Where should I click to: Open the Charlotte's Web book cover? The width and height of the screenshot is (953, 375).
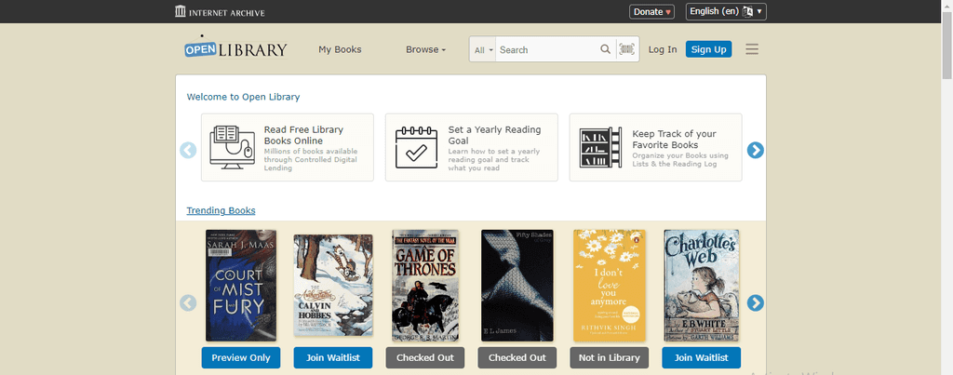point(702,286)
